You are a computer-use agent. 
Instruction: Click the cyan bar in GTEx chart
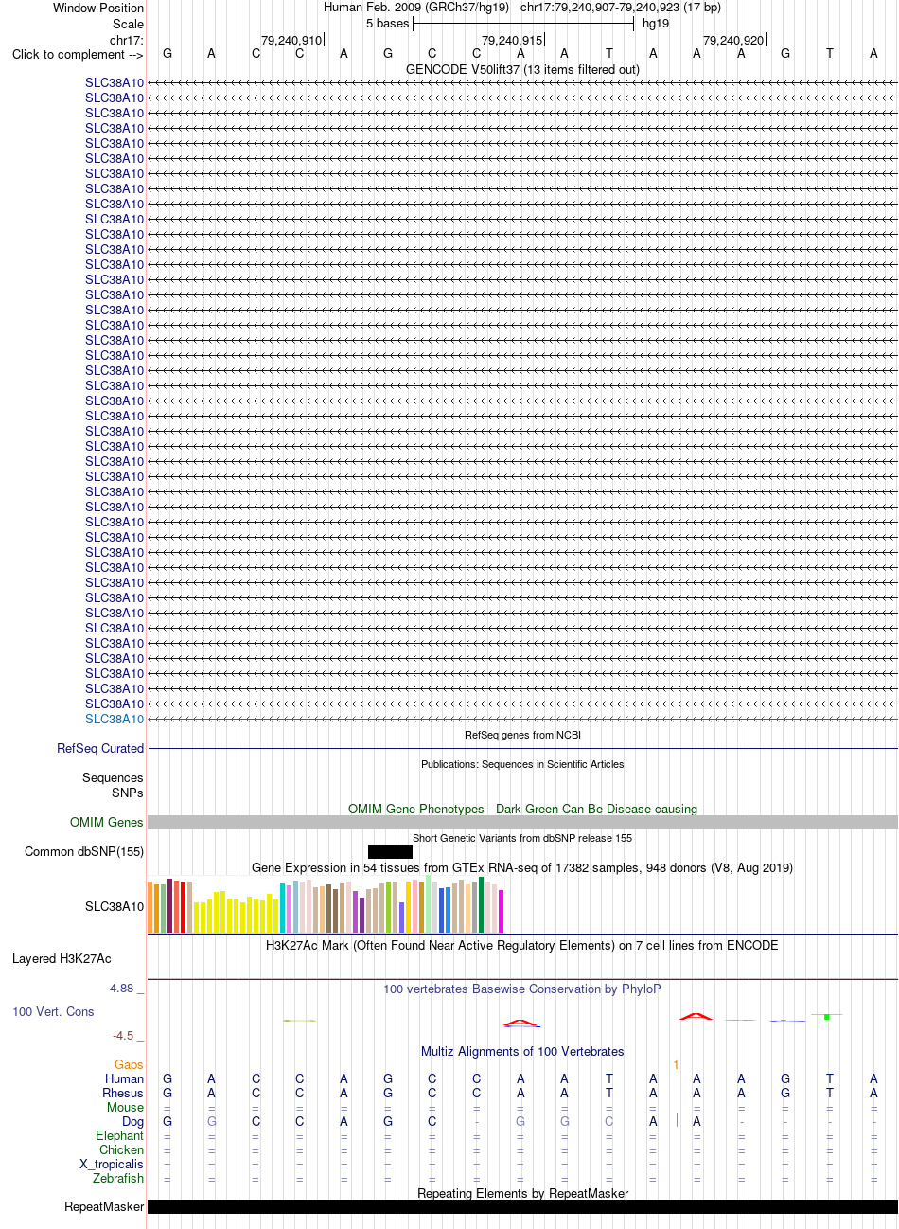(x=283, y=909)
